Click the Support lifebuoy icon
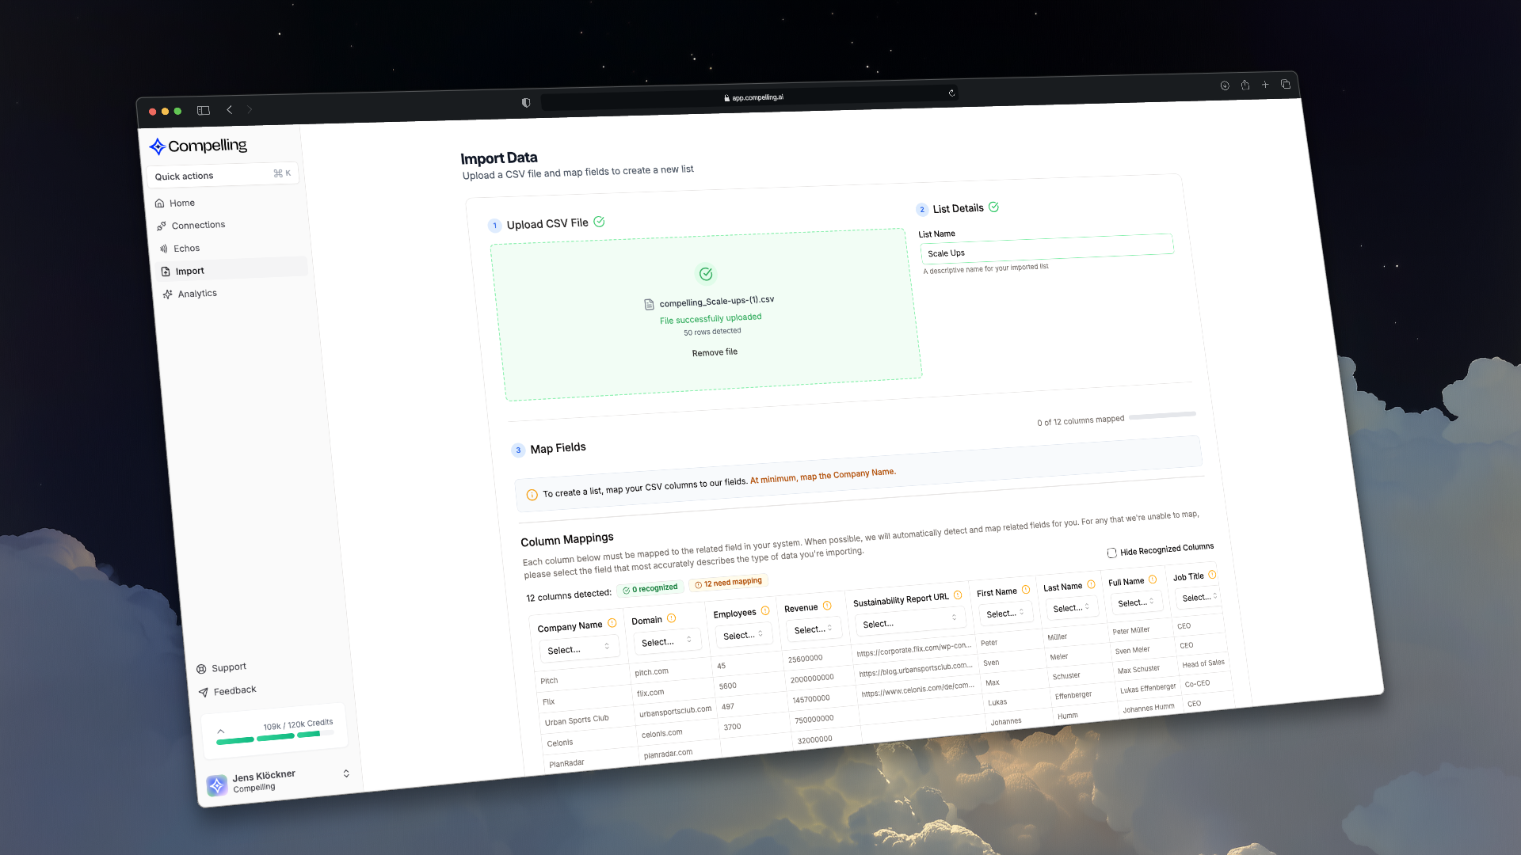 click(x=201, y=669)
